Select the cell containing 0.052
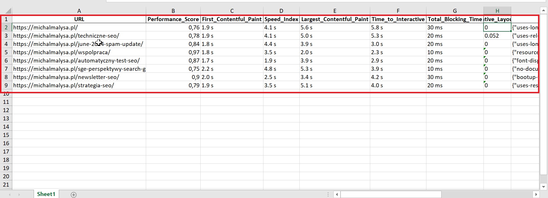This screenshot has height=198, width=548. point(497,36)
